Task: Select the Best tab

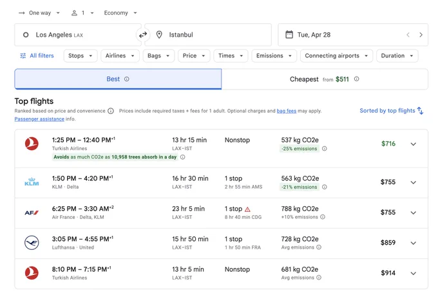Action: click(118, 79)
